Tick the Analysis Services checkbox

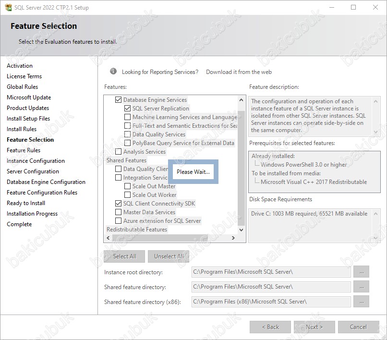pos(118,152)
